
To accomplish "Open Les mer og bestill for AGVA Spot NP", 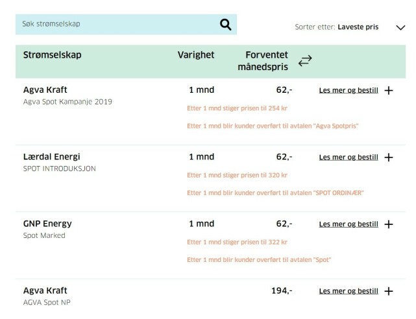I will click(x=349, y=291).
